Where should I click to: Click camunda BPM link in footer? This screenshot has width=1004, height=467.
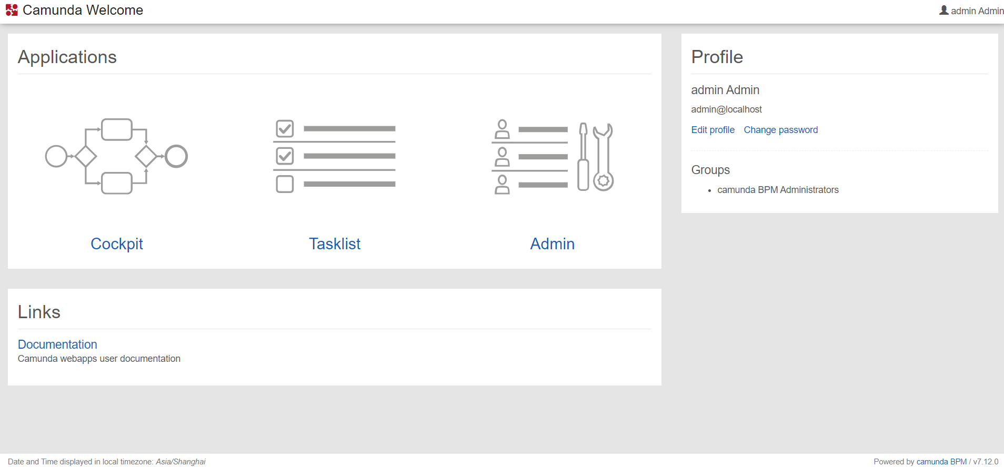(x=941, y=462)
